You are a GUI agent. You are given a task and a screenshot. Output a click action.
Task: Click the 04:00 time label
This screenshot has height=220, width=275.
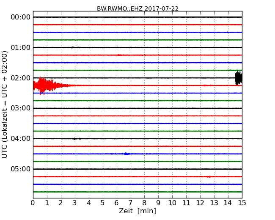coord(21,139)
